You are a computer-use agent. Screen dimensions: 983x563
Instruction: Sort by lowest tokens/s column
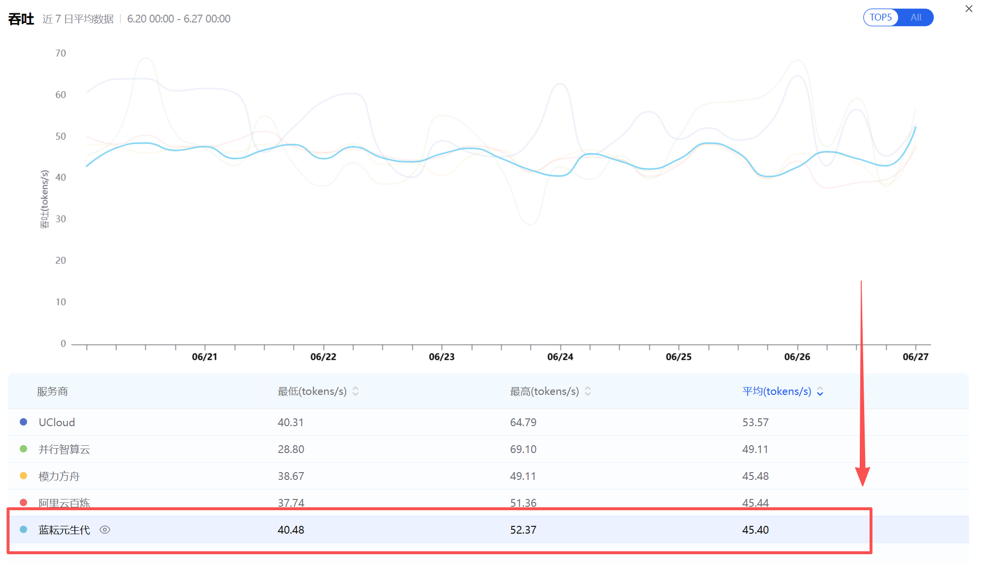pyautogui.click(x=356, y=391)
